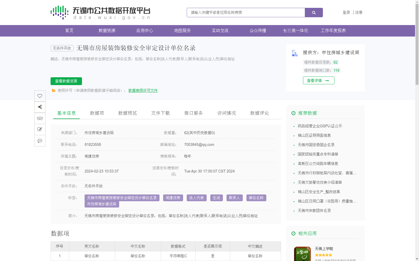
Task: Click the edit pencil icon in sidebar
Action: (40, 129)
